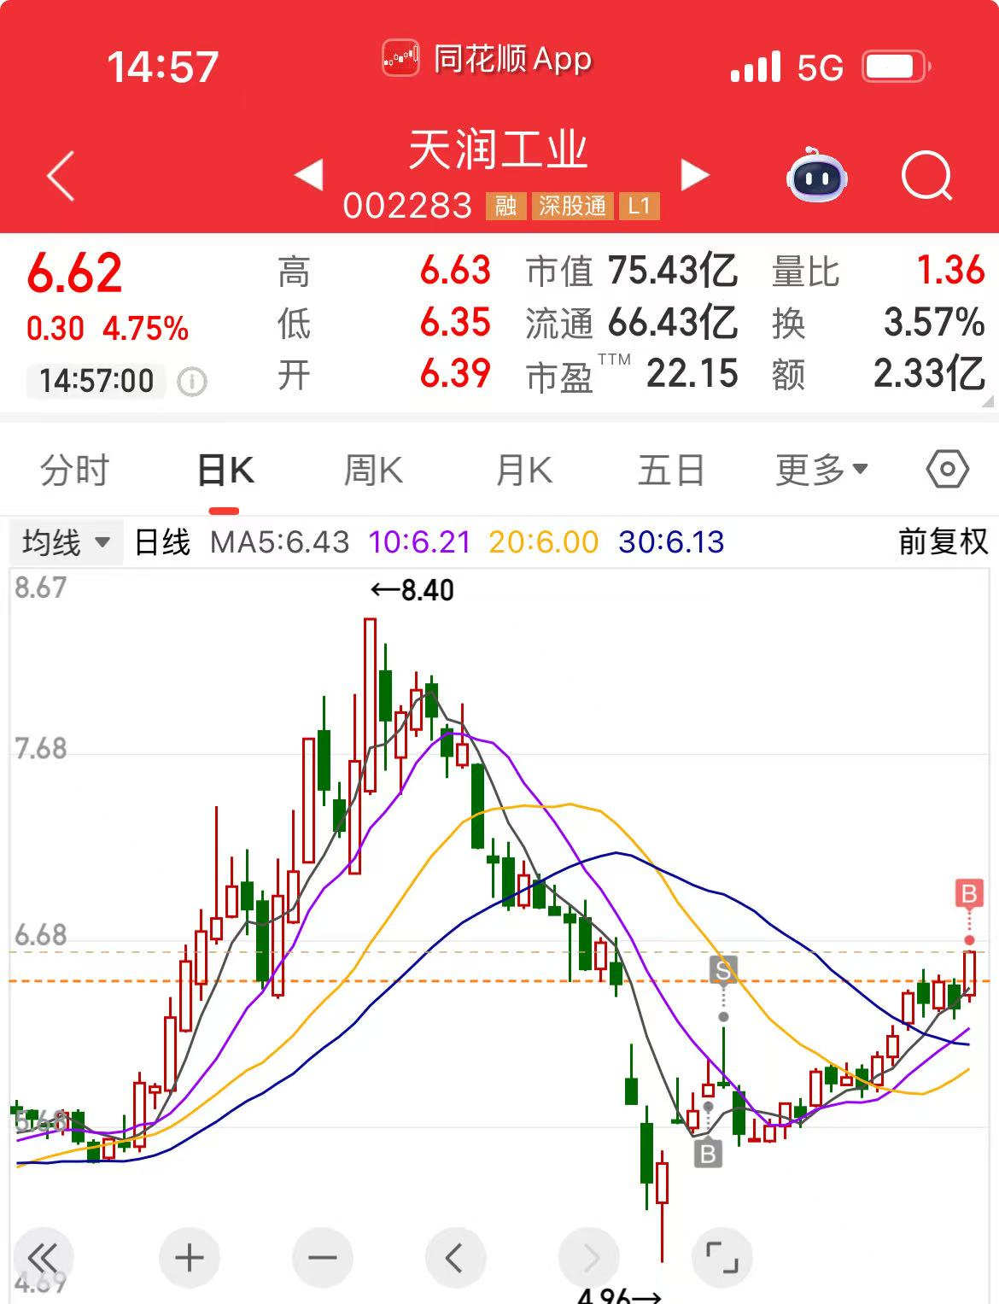Move chart left with the left arrow button

pyautogui.click(x=455, y=1258)
